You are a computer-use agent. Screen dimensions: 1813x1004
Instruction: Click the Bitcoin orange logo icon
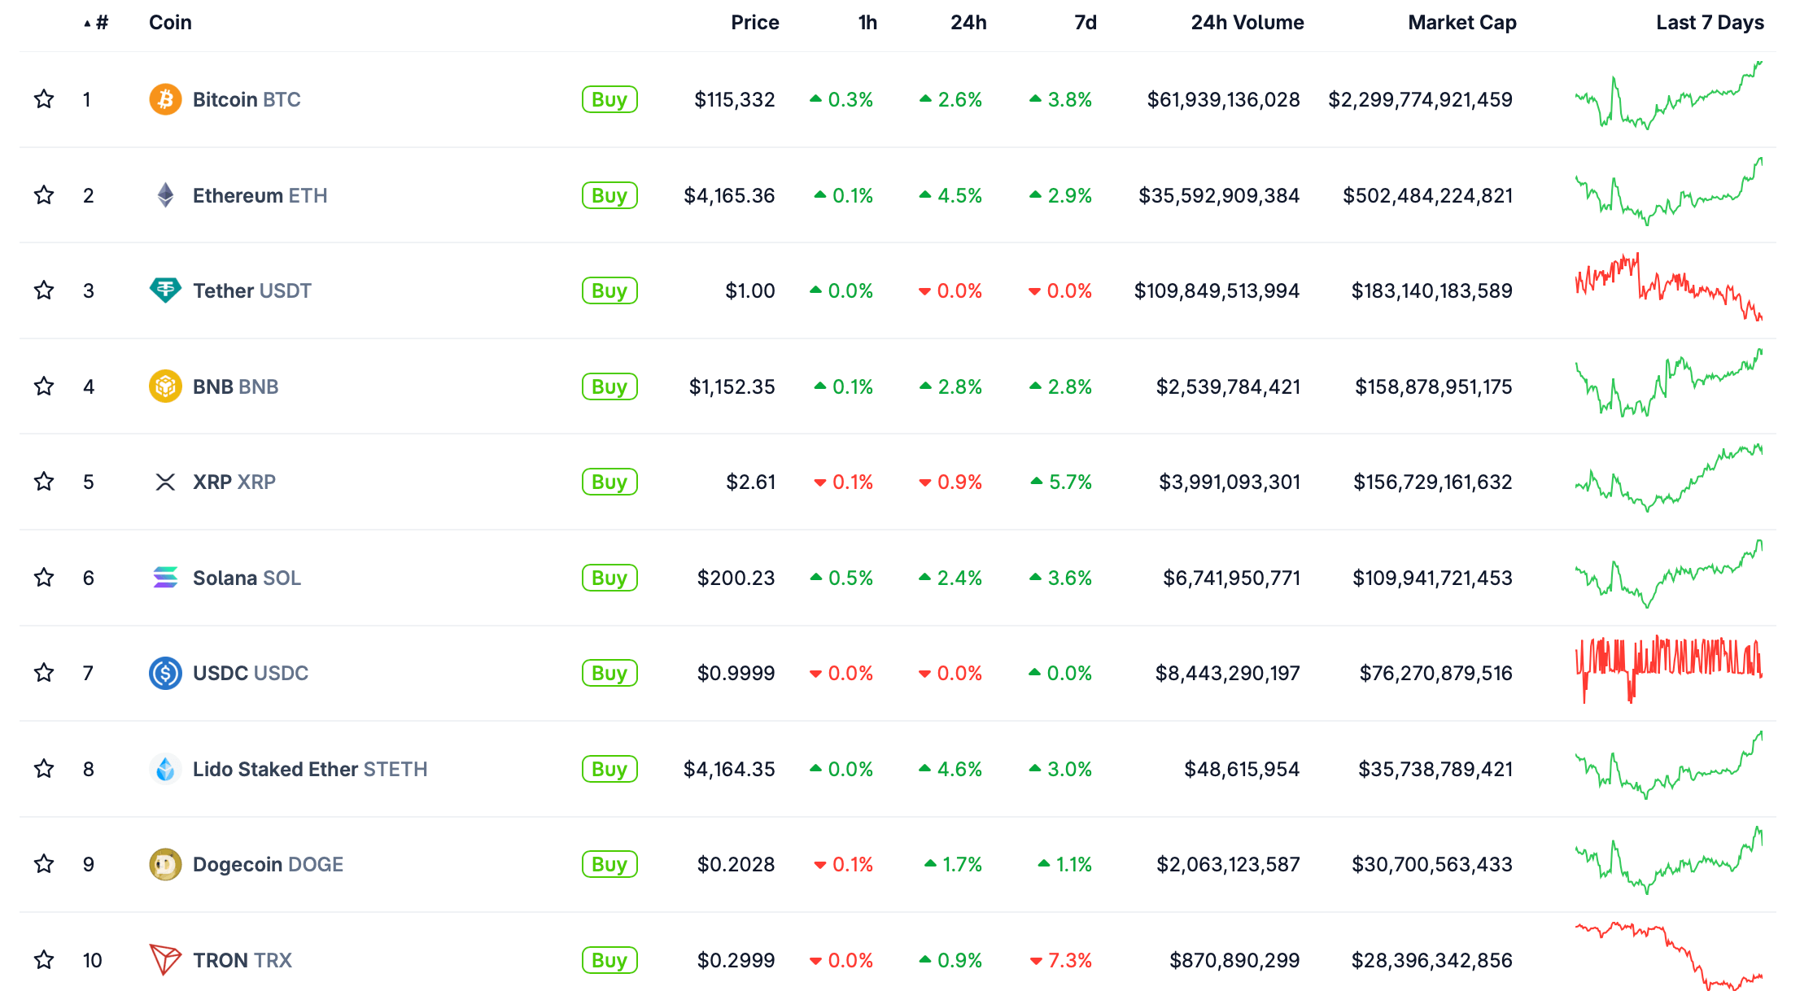165,99
